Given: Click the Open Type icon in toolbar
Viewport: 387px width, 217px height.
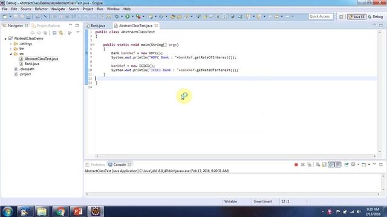Looking at the screenshot, I should coord(172,16).
